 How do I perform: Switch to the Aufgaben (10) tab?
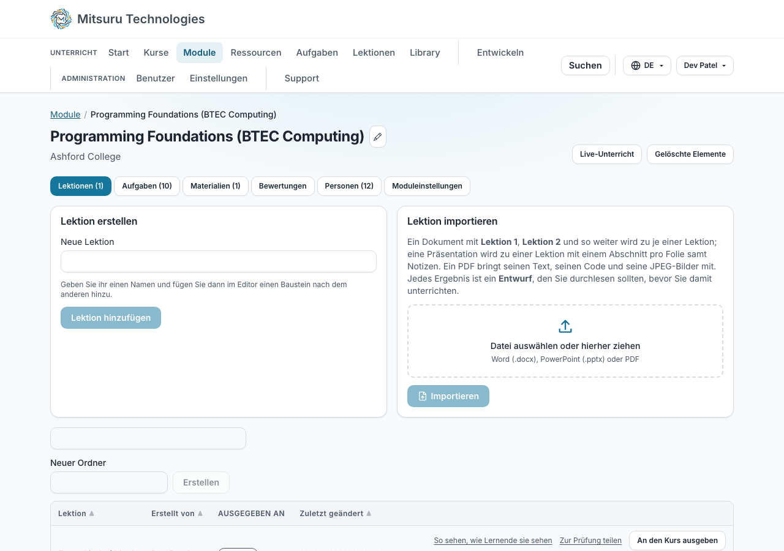coord(147,186)
